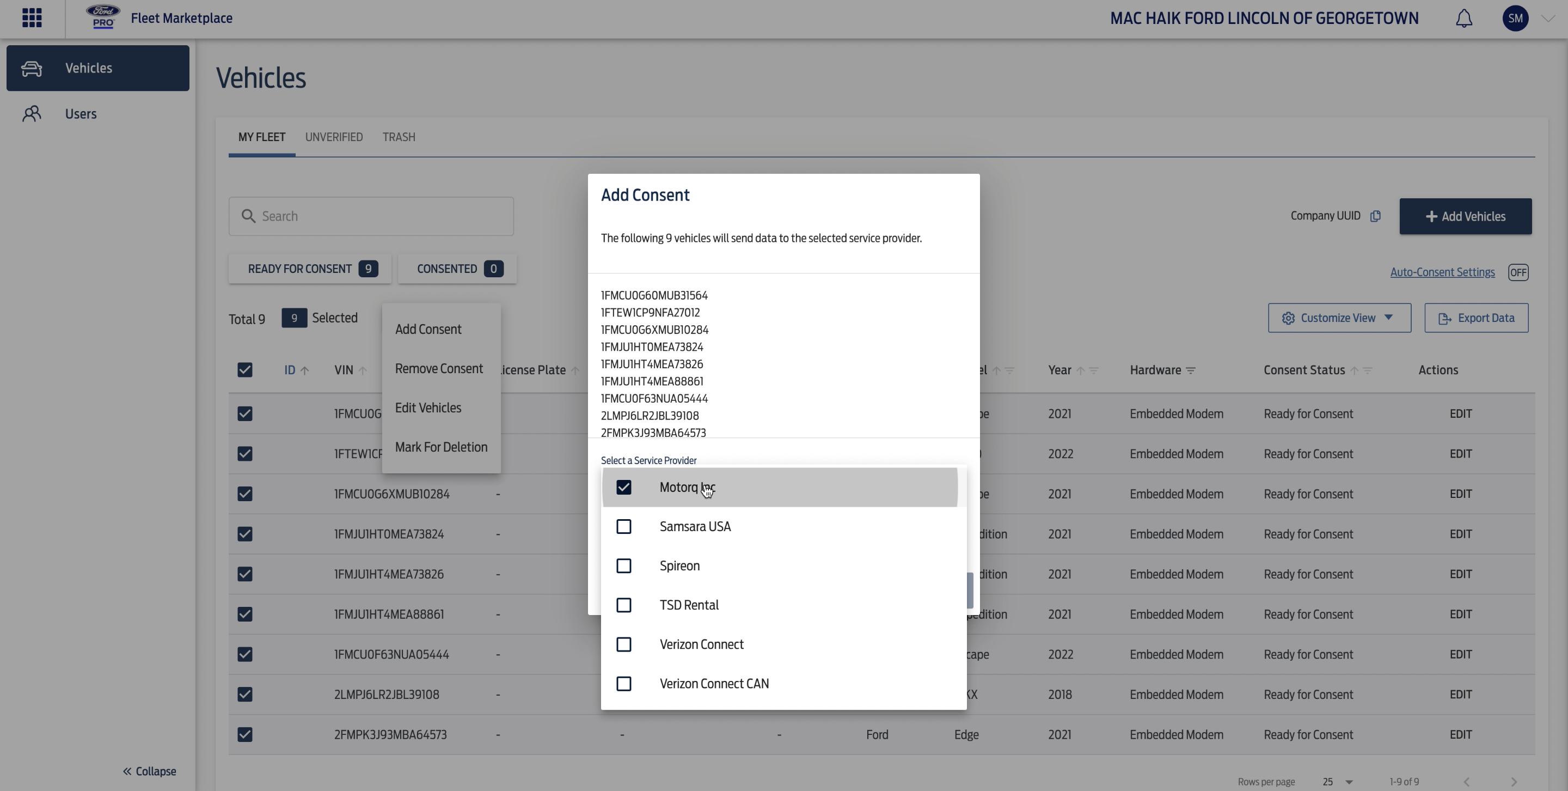Go to the next page arrow
Image resolution: width=1568 pixels, height=791 pixels.
(1514, 781)
